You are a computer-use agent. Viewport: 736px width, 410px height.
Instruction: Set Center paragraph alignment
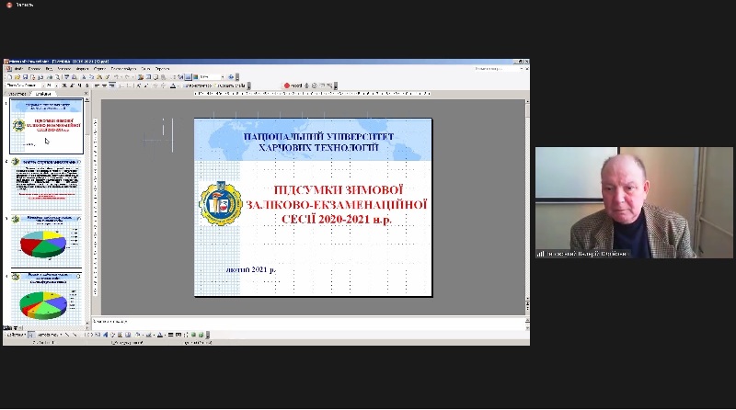(x=104, y=85)
